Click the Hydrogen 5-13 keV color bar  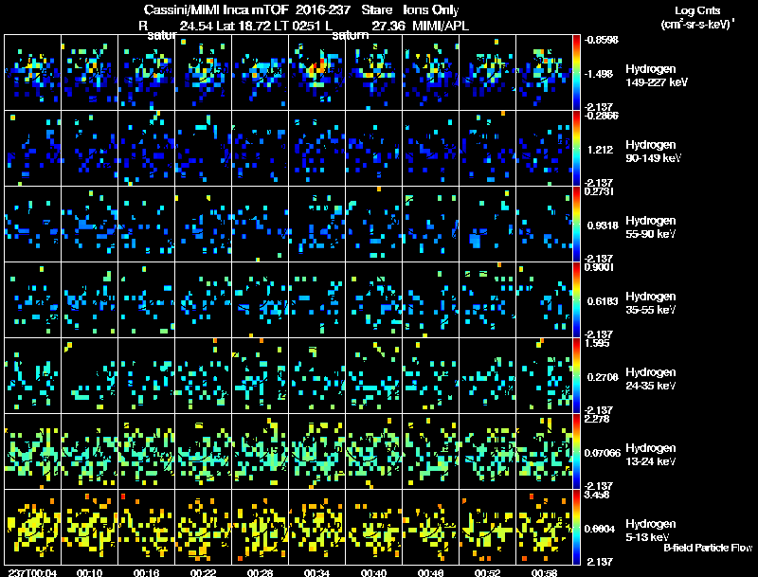pyautogui.click(x=576, y=527)
